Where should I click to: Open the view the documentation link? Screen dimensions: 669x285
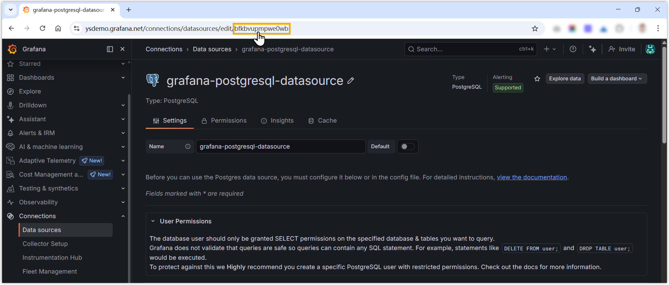pos(532,177)
